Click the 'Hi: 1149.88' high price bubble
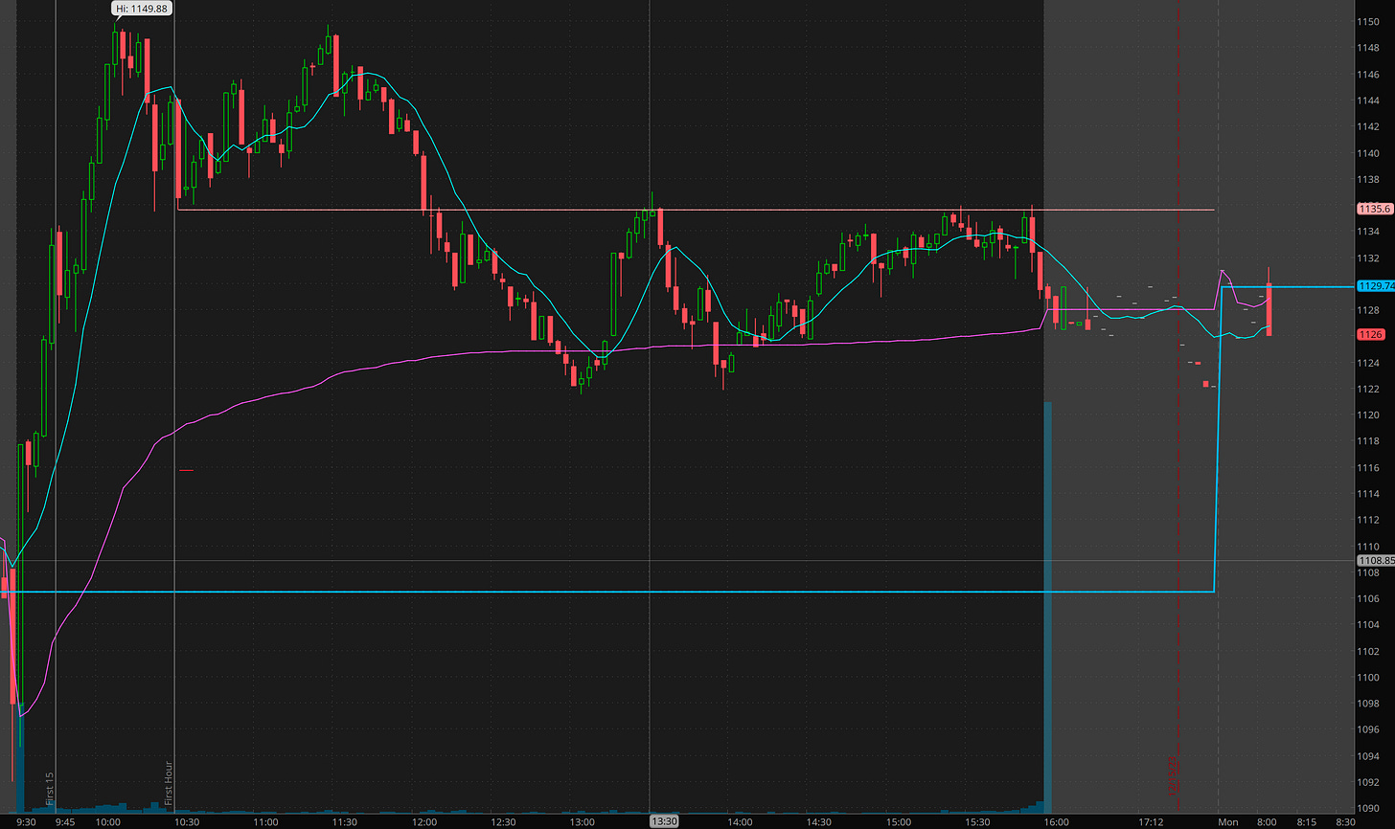The width and height of the screenshot is (1395, 829). coord(142,10)
